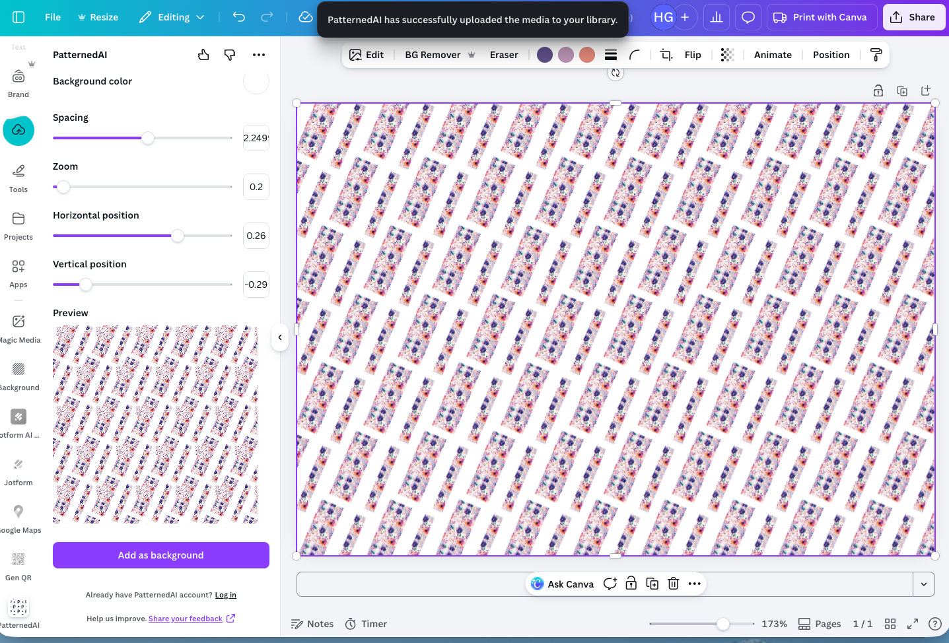Viewport: 949px width, 643px height.
Task: Click the Flip tool
Action: click(693, 54)
